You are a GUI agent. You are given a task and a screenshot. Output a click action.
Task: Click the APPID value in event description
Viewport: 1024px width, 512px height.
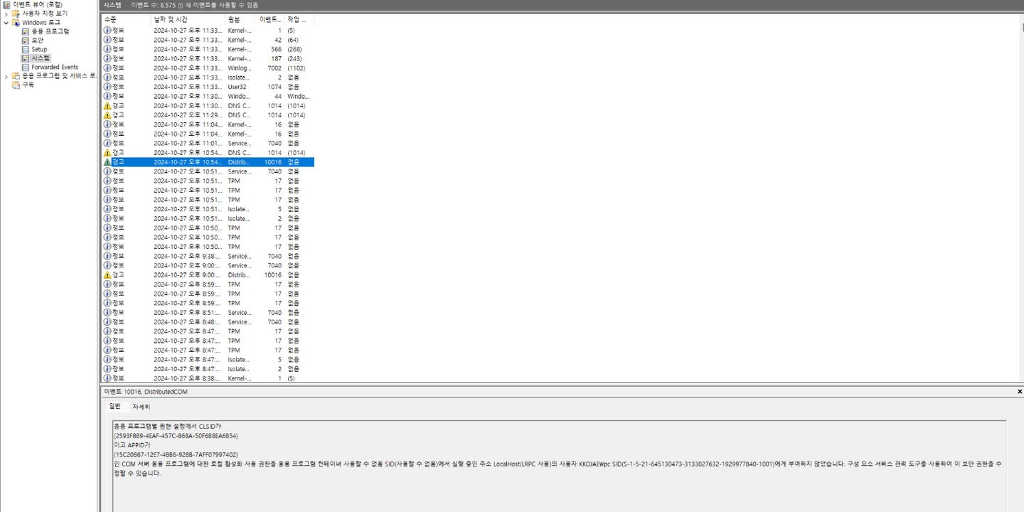[x=176, y=454]
